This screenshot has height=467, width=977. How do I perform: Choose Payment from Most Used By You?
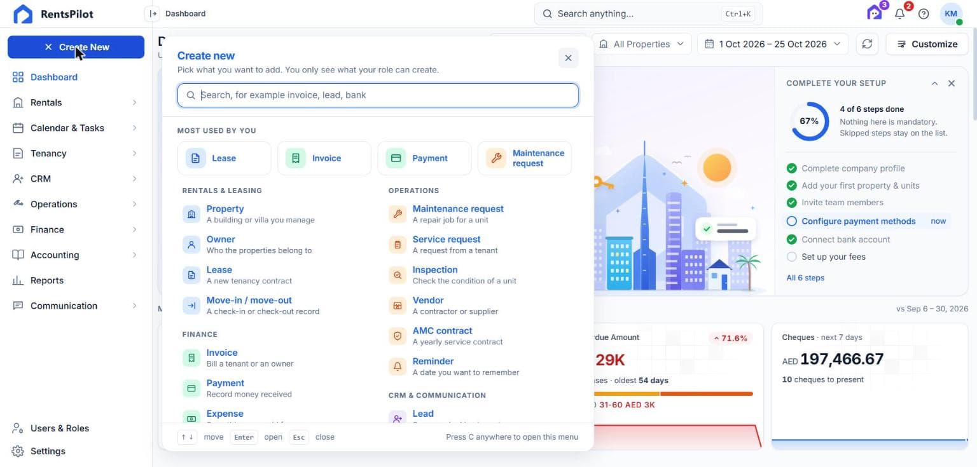(x=424, y=158)
